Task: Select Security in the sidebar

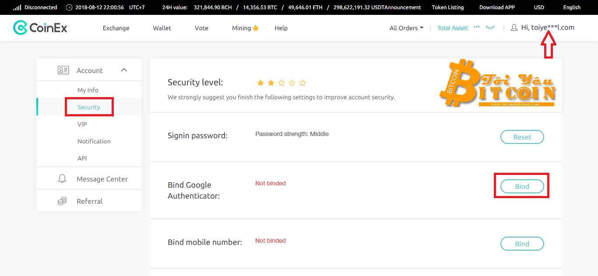Action: pos(89,107)
